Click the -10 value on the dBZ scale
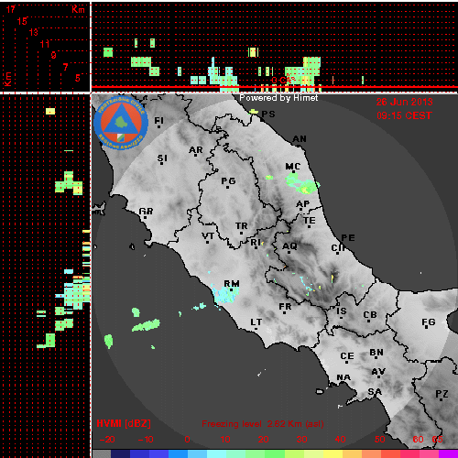The image size is (458, 458). pos(146,440)
